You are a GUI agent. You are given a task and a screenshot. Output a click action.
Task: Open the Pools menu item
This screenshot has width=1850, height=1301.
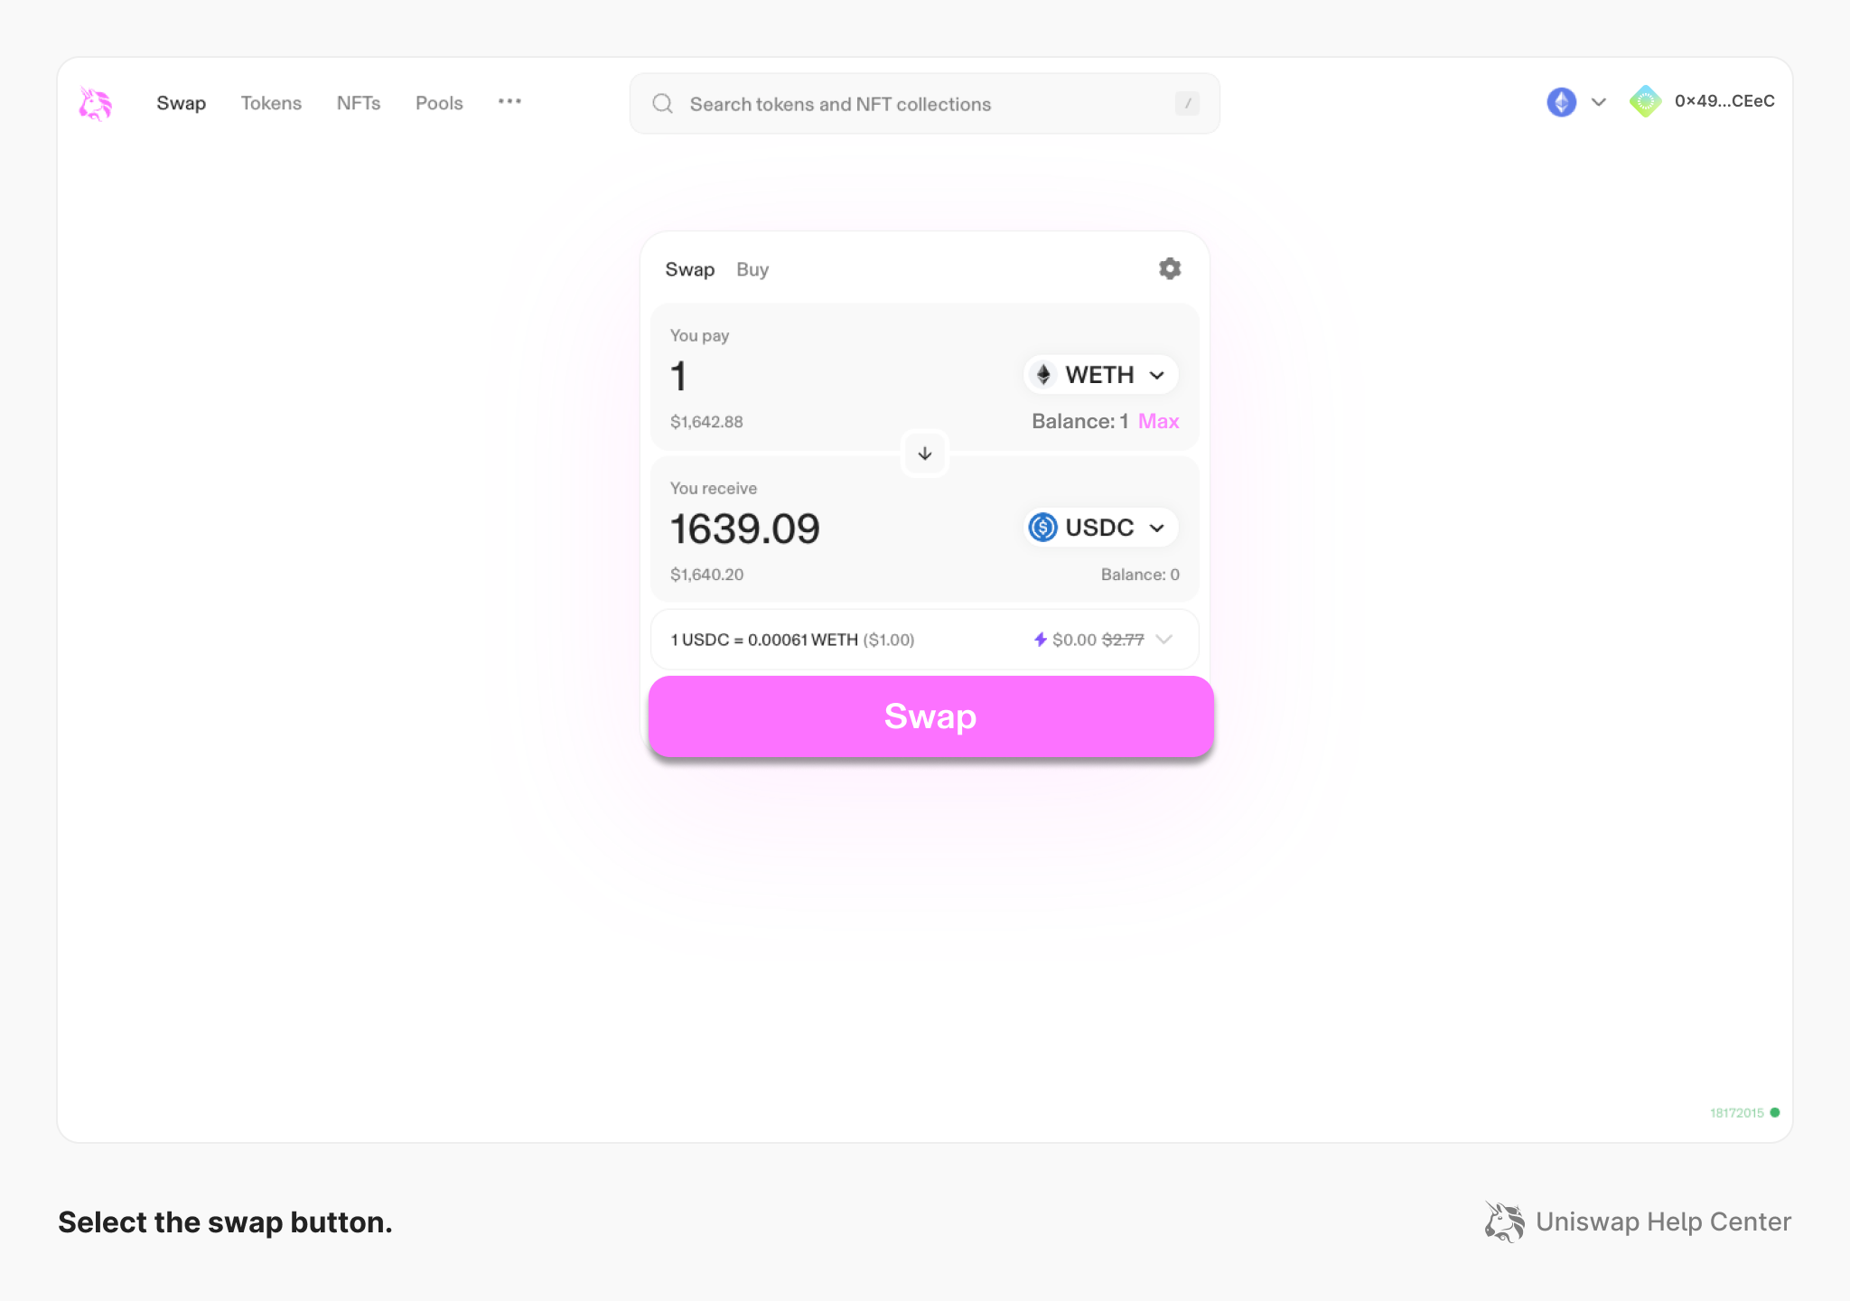[438, 103]
